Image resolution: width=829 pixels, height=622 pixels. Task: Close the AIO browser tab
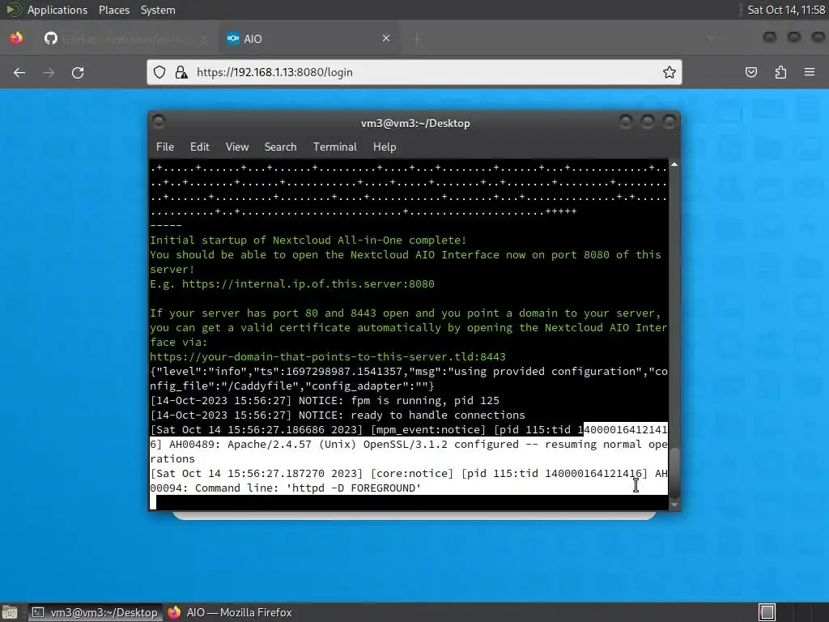(386, 38)
